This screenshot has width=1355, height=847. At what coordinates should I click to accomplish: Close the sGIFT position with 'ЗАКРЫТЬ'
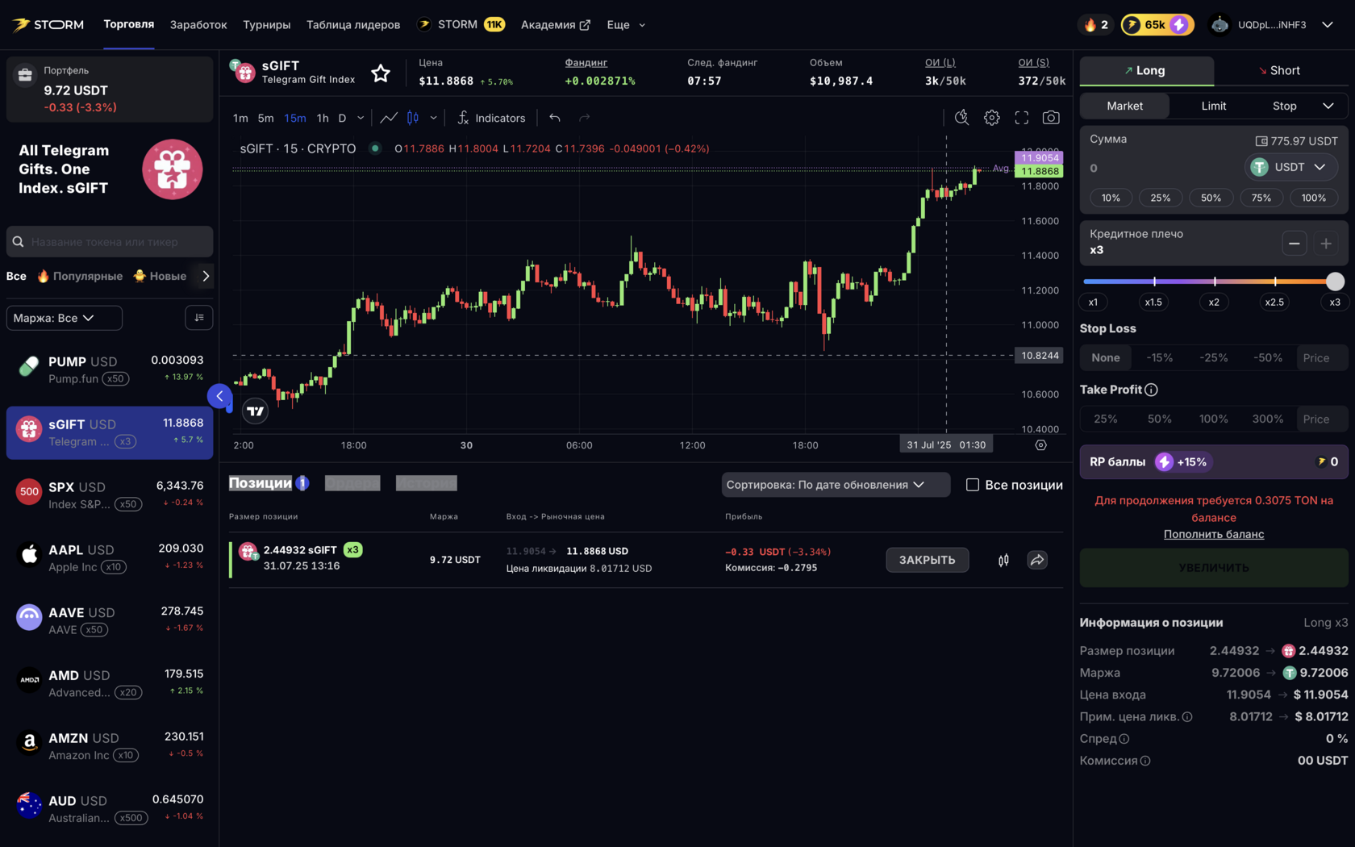[x=928, y=560]
